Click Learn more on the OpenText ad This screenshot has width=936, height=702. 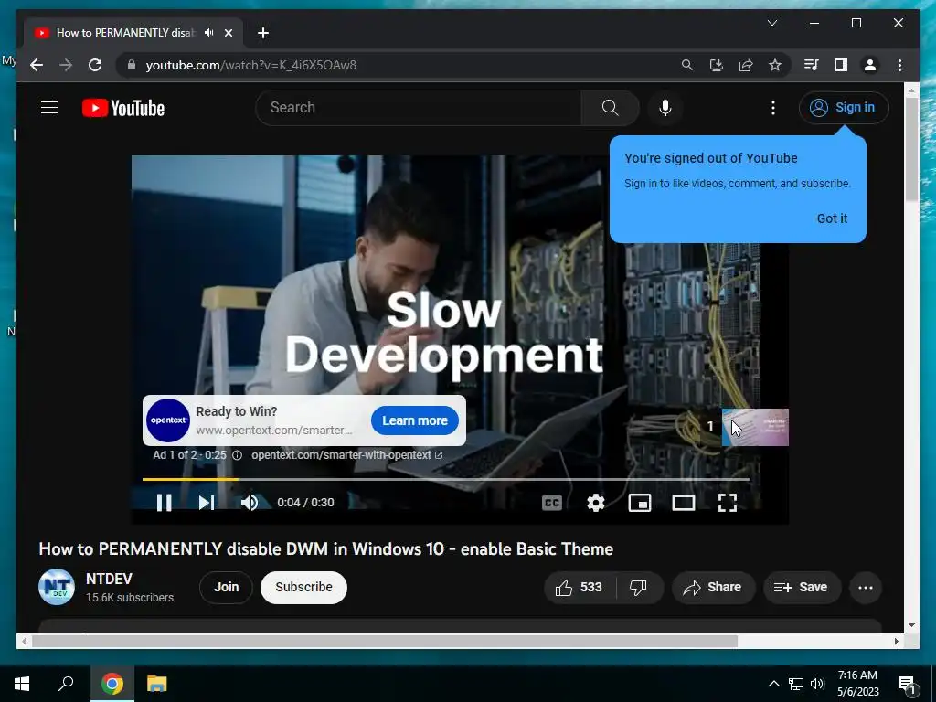415,420
